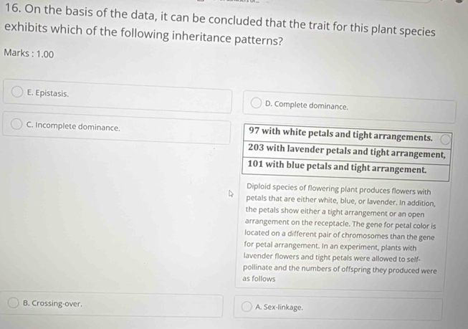Select the E. Epistasis radio button
The width and height of the screenshot is (468, 329).
point(17,92)
